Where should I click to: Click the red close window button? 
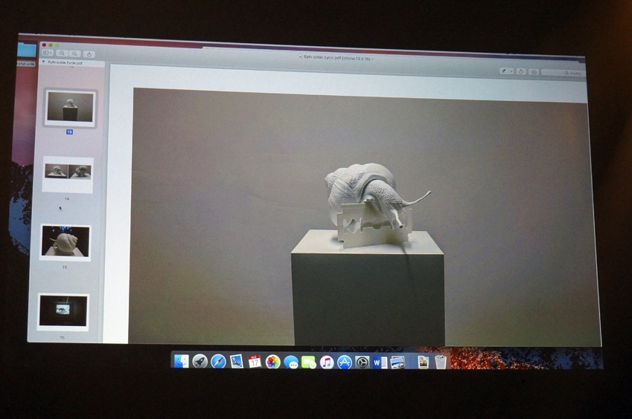pyautogui.click(x=44, y=45)
